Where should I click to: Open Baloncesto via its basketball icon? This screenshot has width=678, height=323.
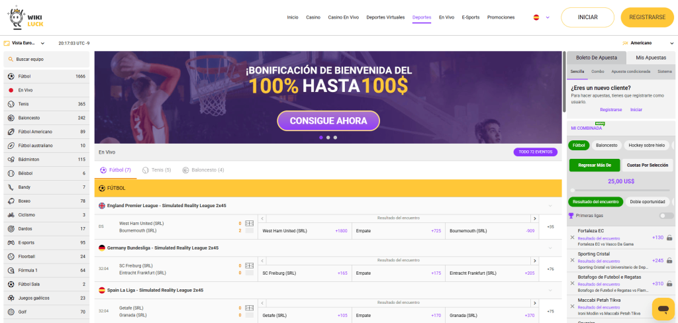coord(11,118)
